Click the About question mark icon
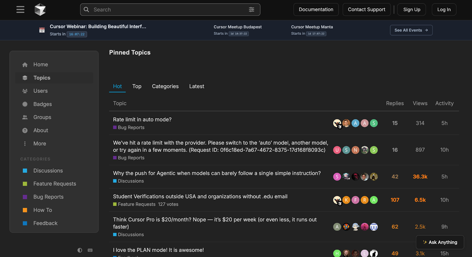The image size is (472, 257). click(x=25, y=131)
